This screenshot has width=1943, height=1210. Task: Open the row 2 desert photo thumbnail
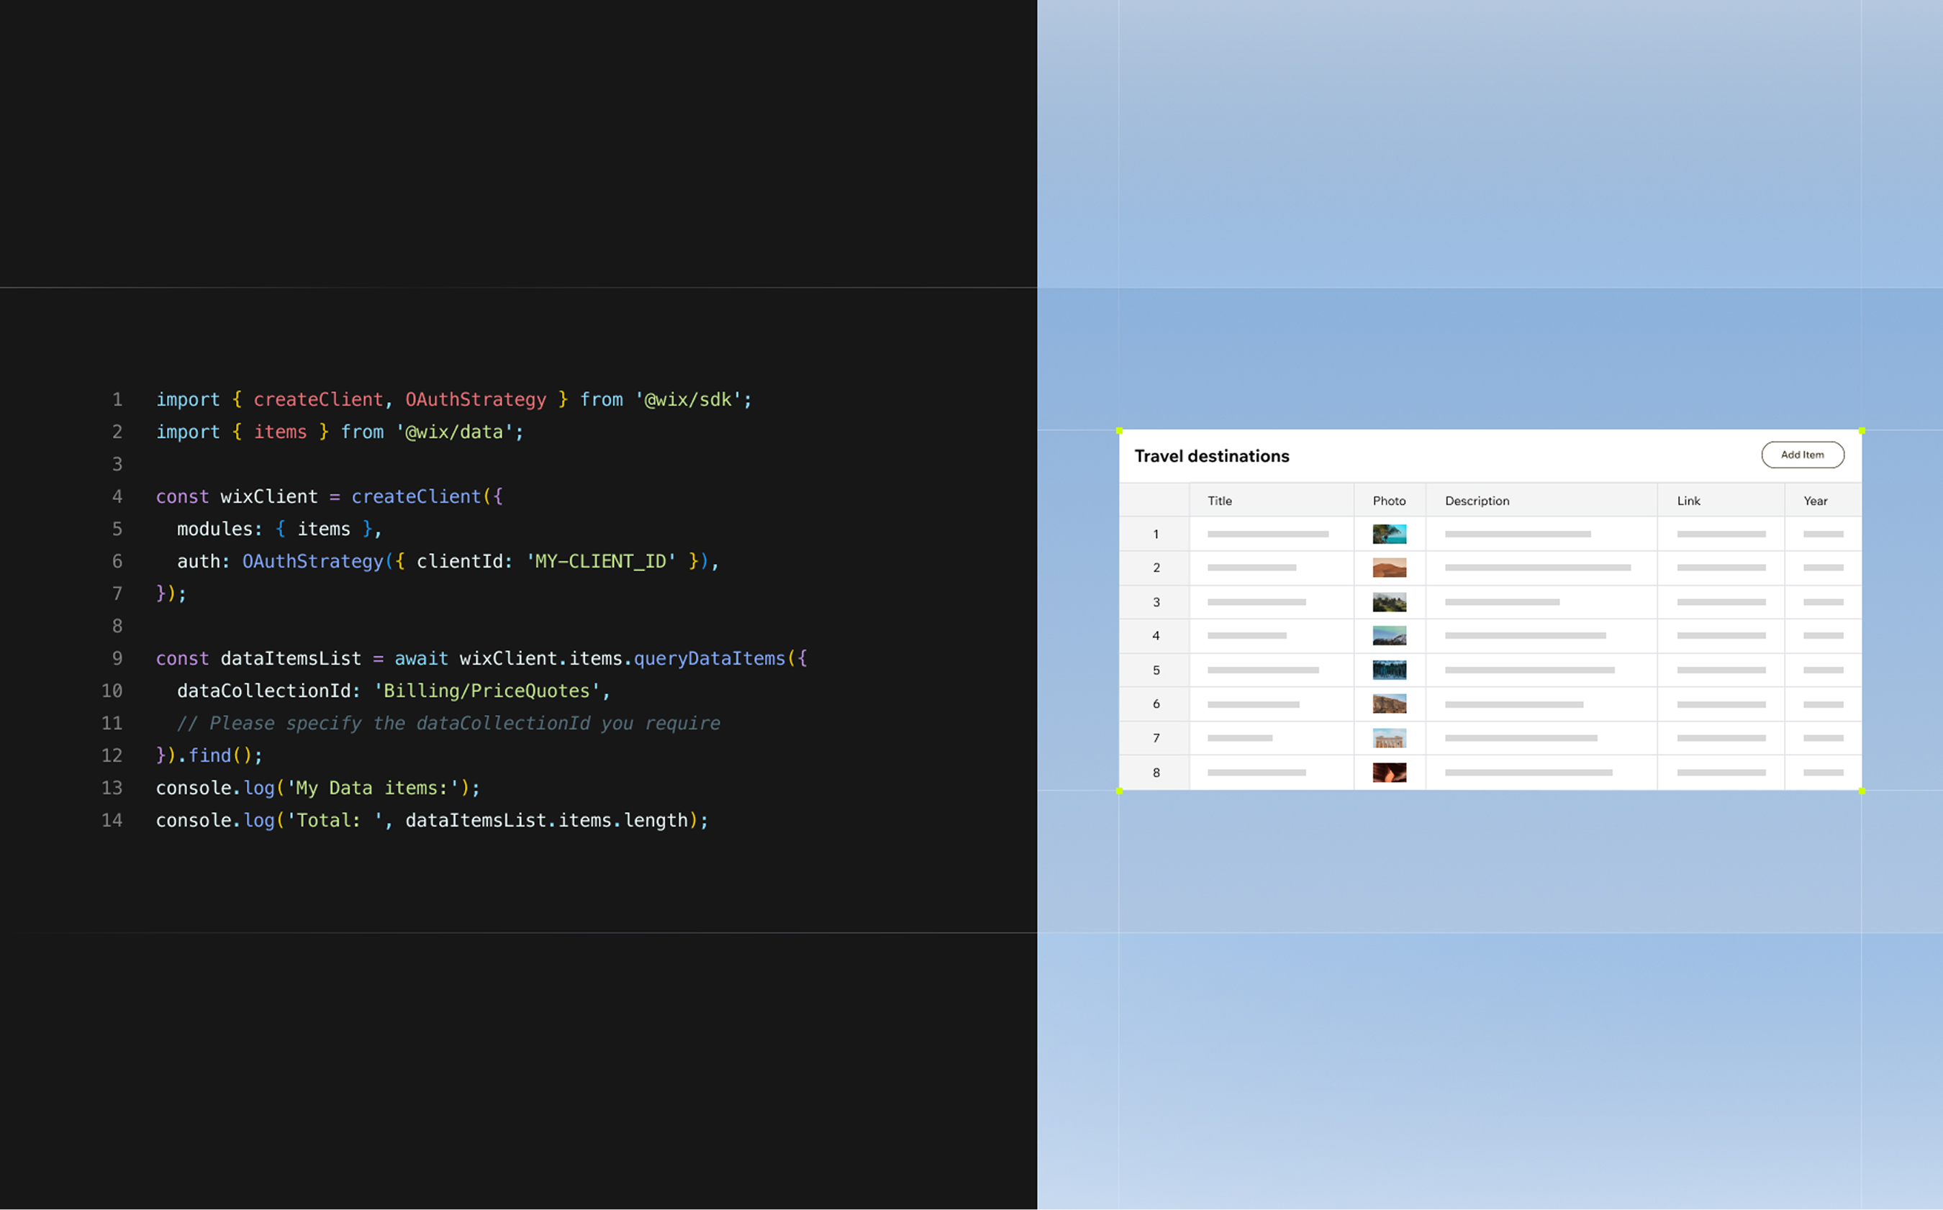pos(1389,568)
